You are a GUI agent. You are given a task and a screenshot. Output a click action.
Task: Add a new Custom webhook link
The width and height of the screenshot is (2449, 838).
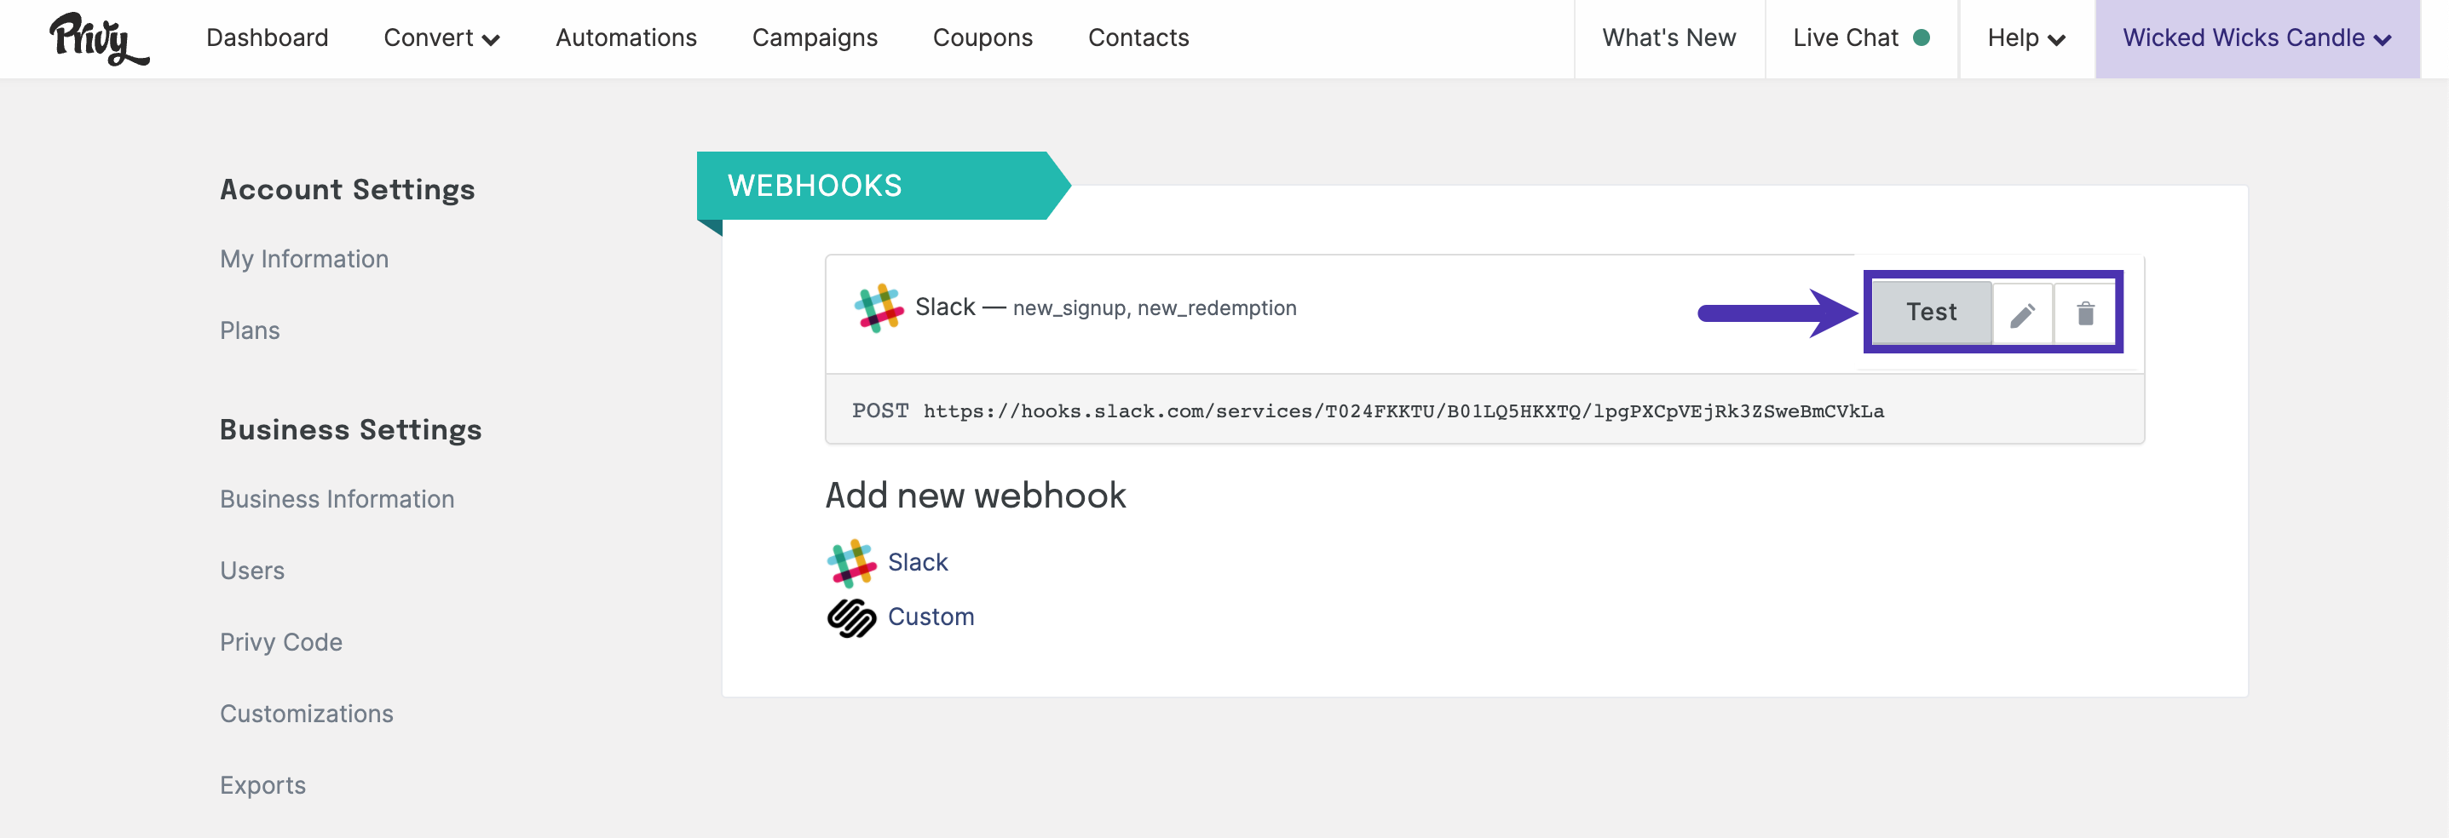coord(931,617)
